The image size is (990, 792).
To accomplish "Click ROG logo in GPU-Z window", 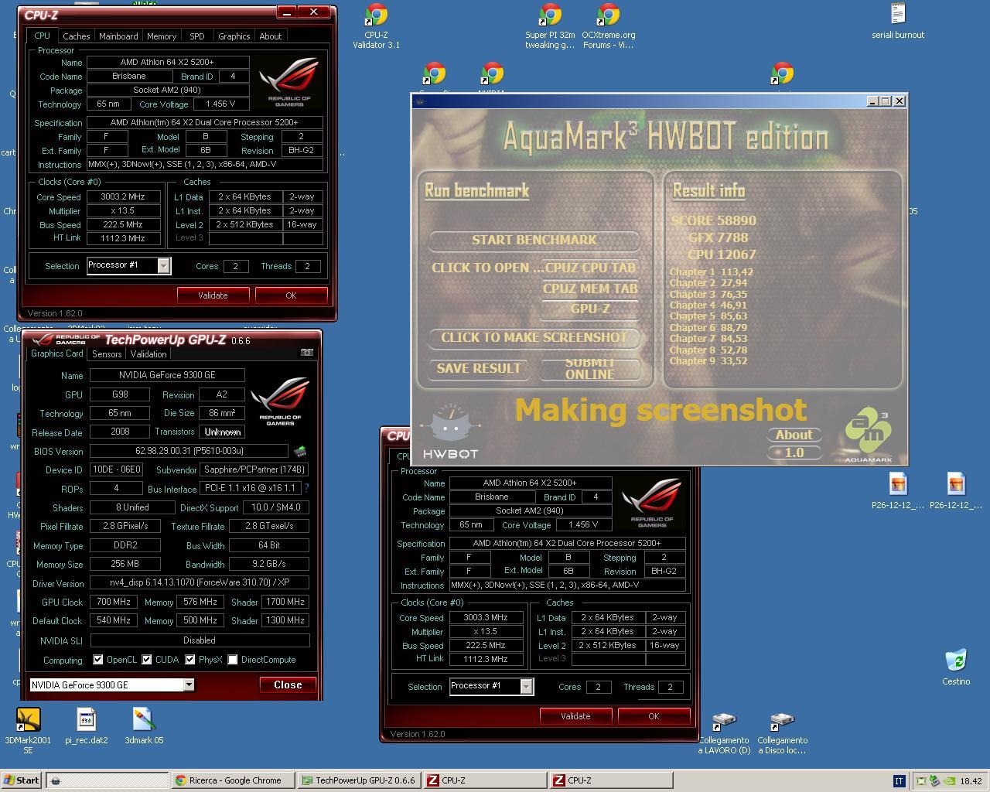I will coord(280,401).
